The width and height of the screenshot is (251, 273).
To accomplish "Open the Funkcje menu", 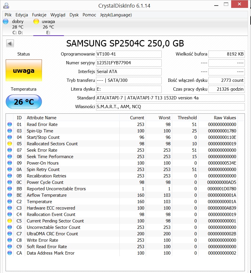I will click(x=39, y=15).
